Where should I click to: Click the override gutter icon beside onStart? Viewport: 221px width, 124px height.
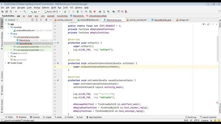[58, 43]
